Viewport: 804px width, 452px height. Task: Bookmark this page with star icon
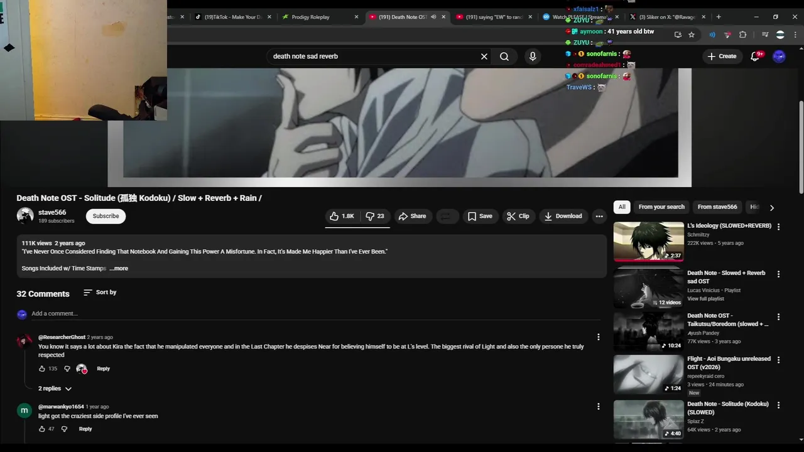[692, 35]
